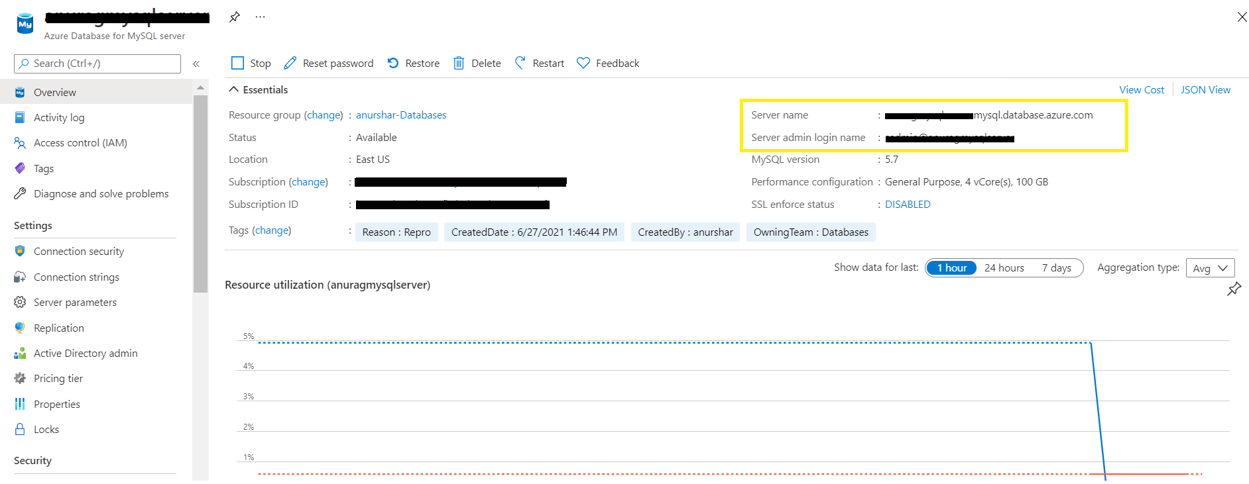This screenshot has height=484, width=1249.
Task: Click the Connection security shield icon
Action: [20, 251]
